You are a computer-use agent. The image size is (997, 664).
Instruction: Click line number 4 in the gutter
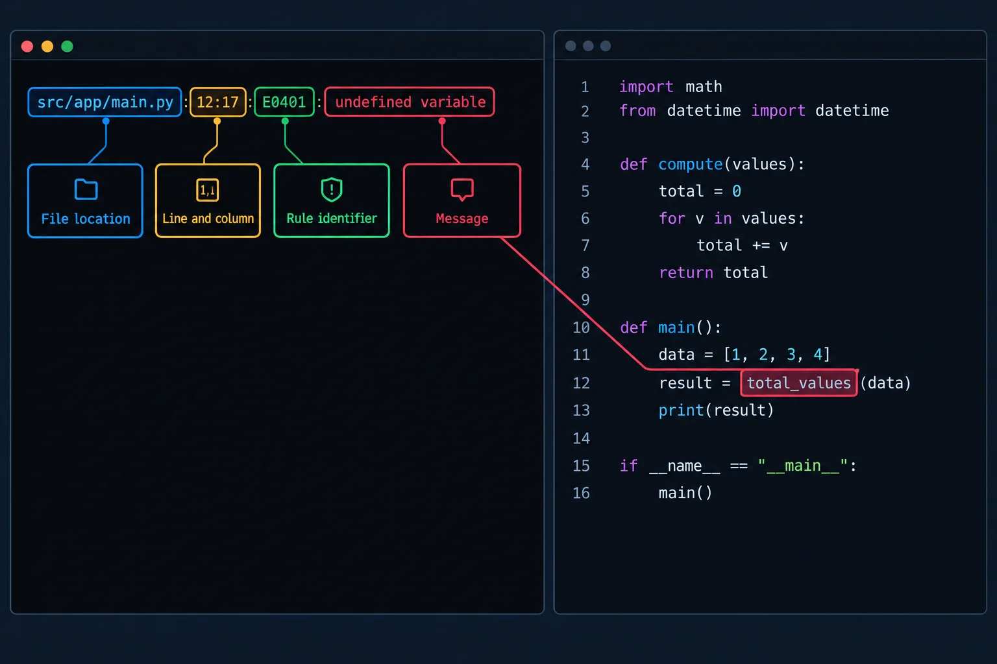[x=585, y=165]
